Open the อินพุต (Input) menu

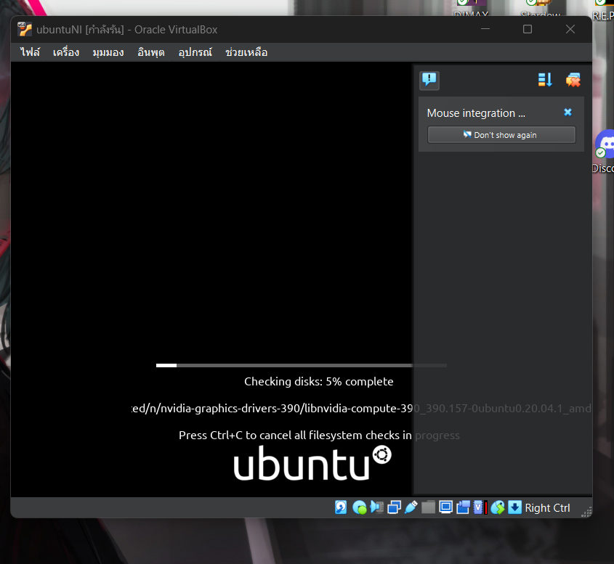coord(151,52)
